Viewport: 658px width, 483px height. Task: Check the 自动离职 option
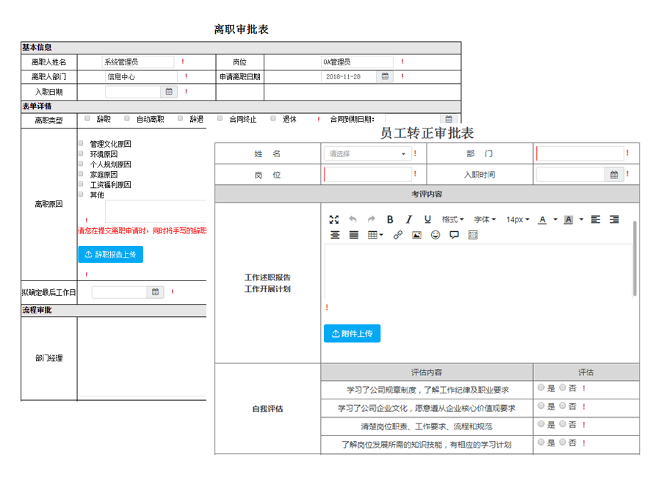[127, 118]
